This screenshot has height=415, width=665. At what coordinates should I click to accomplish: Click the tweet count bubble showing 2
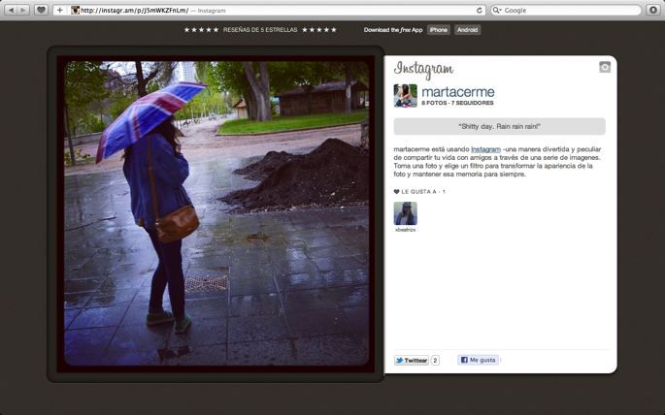[435, 361]
